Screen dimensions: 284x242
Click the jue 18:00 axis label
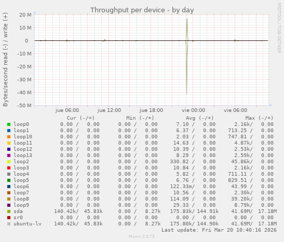point(151,110)
